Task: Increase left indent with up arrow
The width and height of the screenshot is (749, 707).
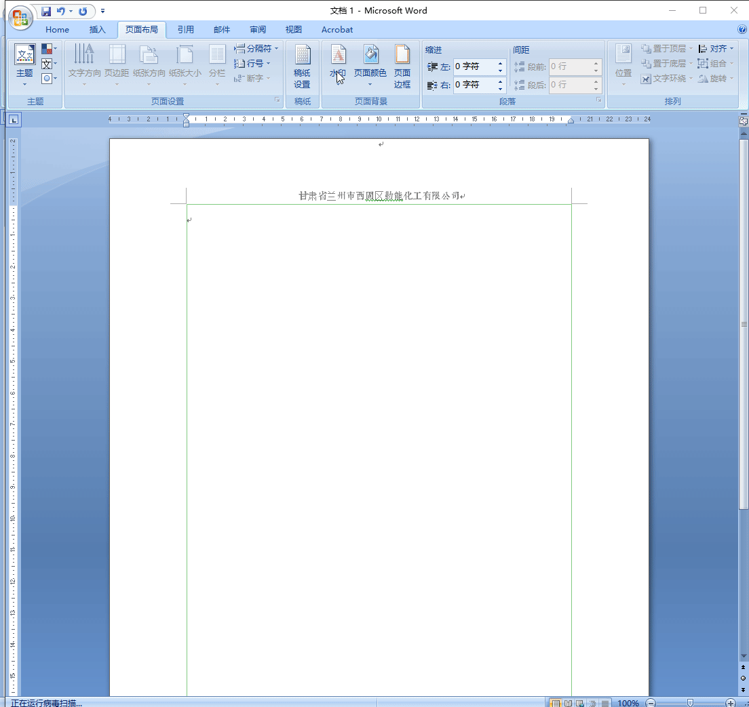Action: [x=500, y=63]
